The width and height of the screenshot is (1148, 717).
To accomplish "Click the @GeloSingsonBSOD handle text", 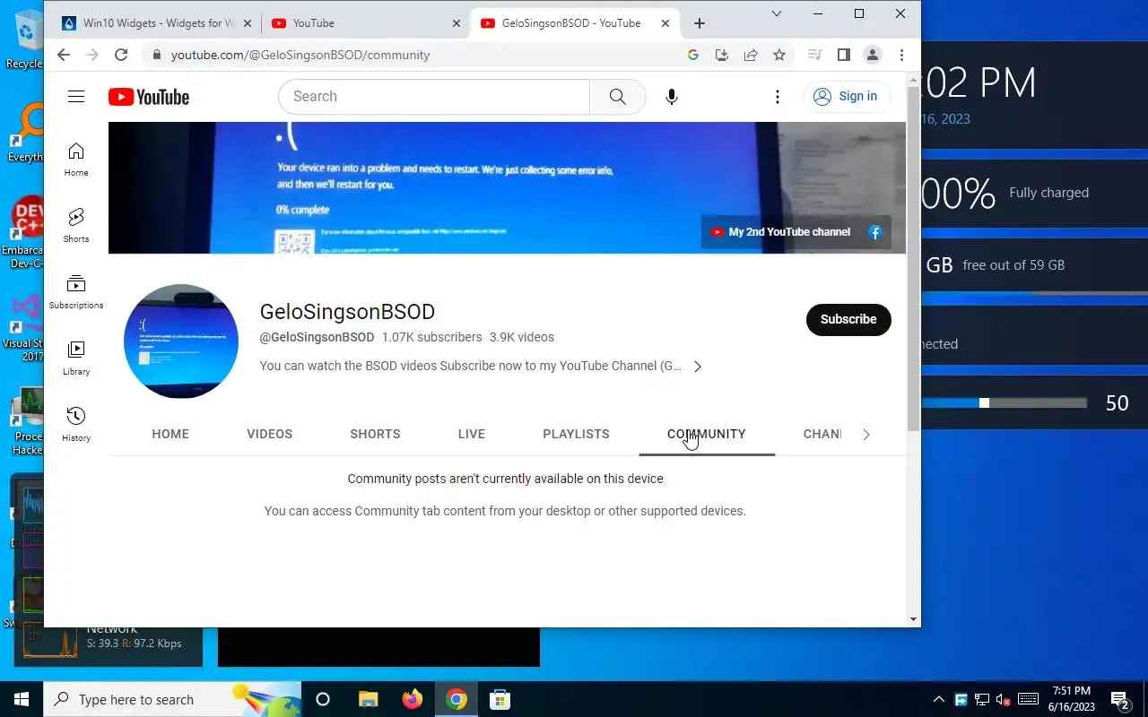I will [x=317, y=337].
